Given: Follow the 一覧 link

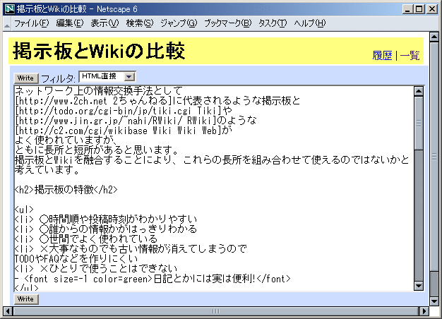Looking at the screenshot, I should tap(410, 56).
